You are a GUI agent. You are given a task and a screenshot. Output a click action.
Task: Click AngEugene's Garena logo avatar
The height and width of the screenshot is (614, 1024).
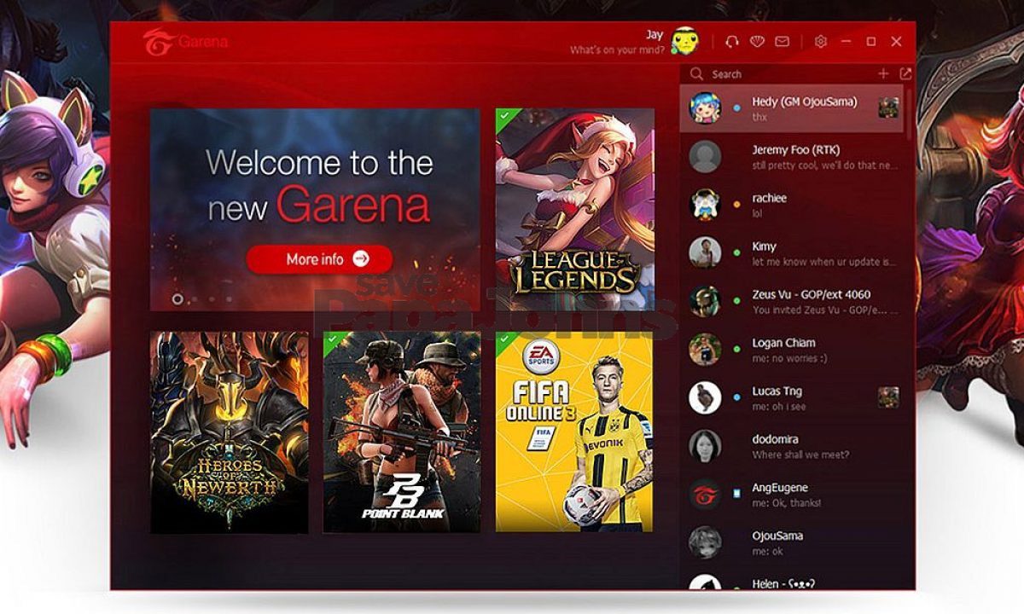coord(705,495)
